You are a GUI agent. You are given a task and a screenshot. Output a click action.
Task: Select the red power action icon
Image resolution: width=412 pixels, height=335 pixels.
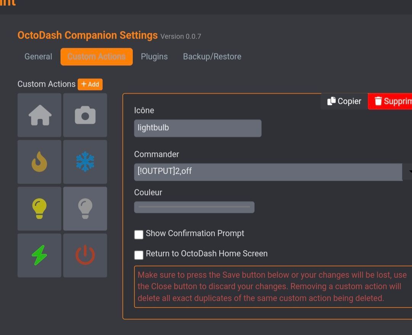pos(85,255)
